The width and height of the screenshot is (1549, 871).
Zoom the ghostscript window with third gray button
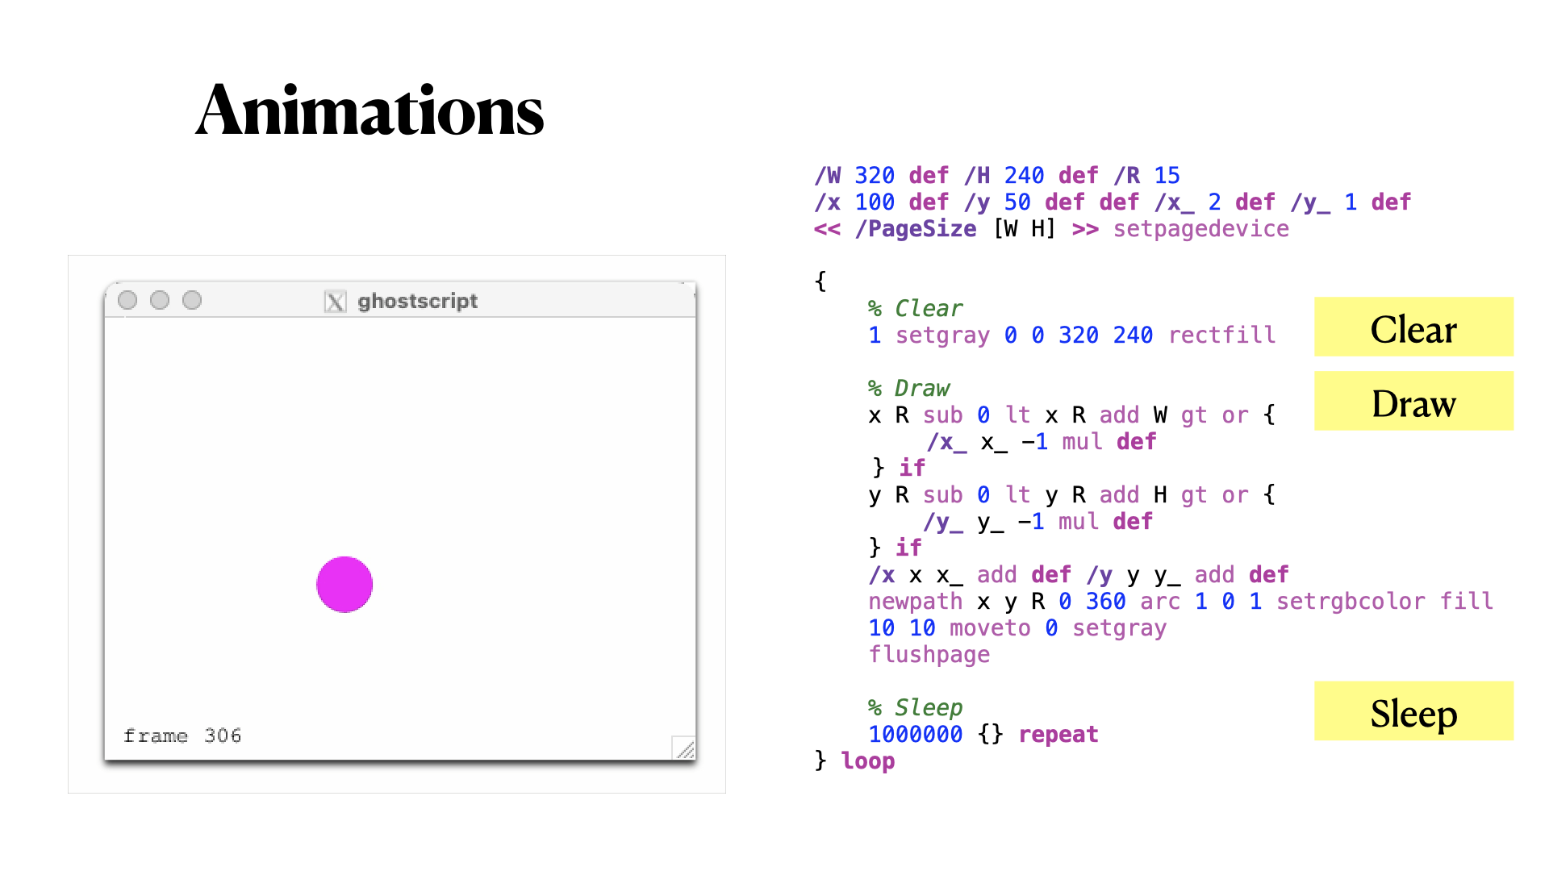coord(192,300)
